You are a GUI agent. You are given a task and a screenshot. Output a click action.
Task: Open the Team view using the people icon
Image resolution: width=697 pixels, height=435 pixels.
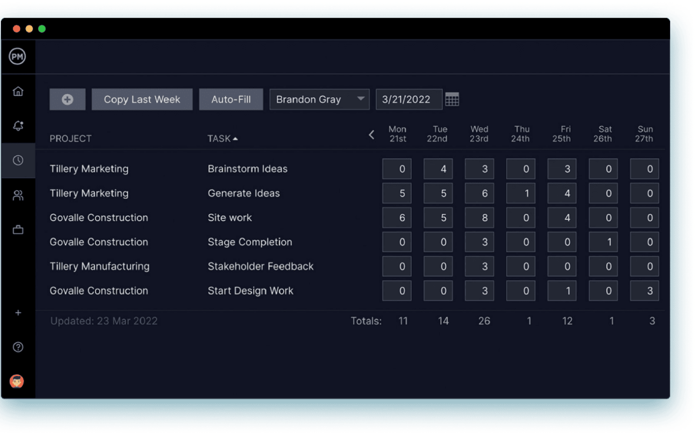click(18, 195)
